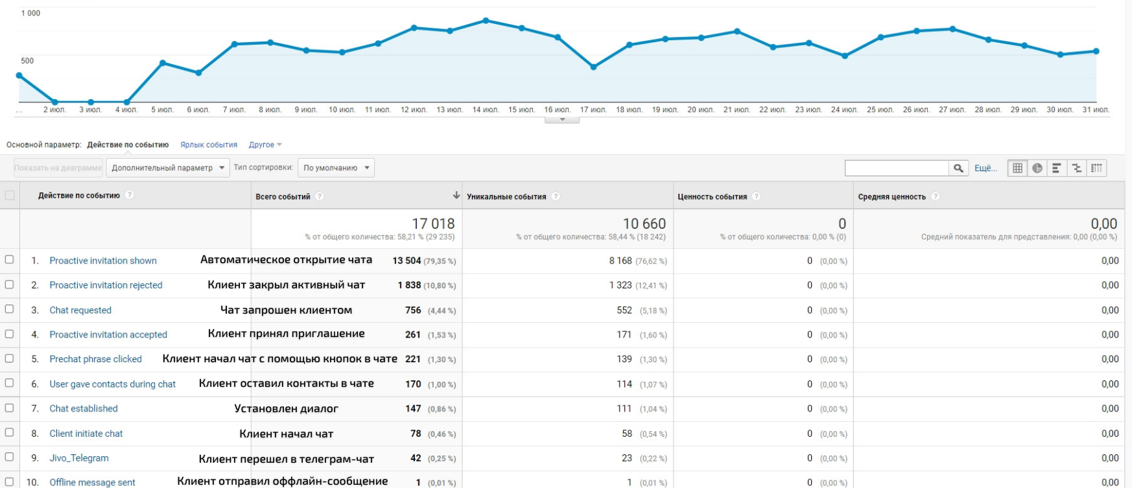Viewport: 1132px width, 499px height.
Task: Click help icon beside Средняя ценность
Action: 935,196
